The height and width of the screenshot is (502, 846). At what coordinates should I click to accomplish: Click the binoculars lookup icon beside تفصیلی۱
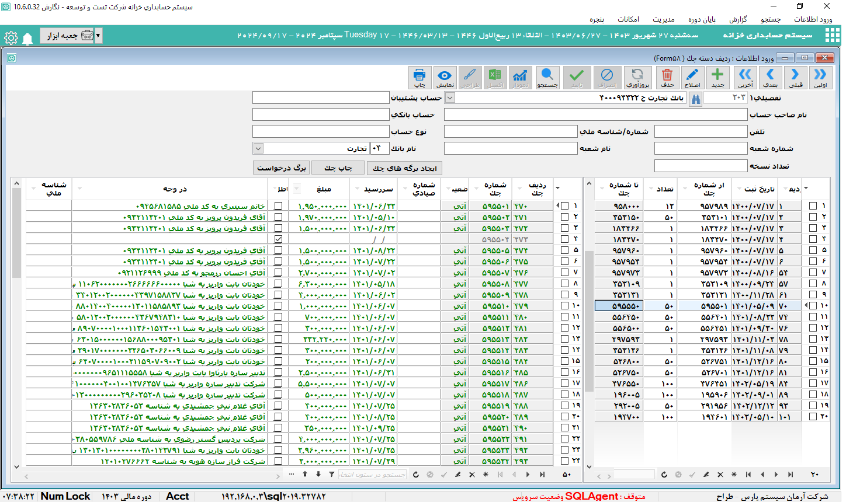click(x=695, y=99)
